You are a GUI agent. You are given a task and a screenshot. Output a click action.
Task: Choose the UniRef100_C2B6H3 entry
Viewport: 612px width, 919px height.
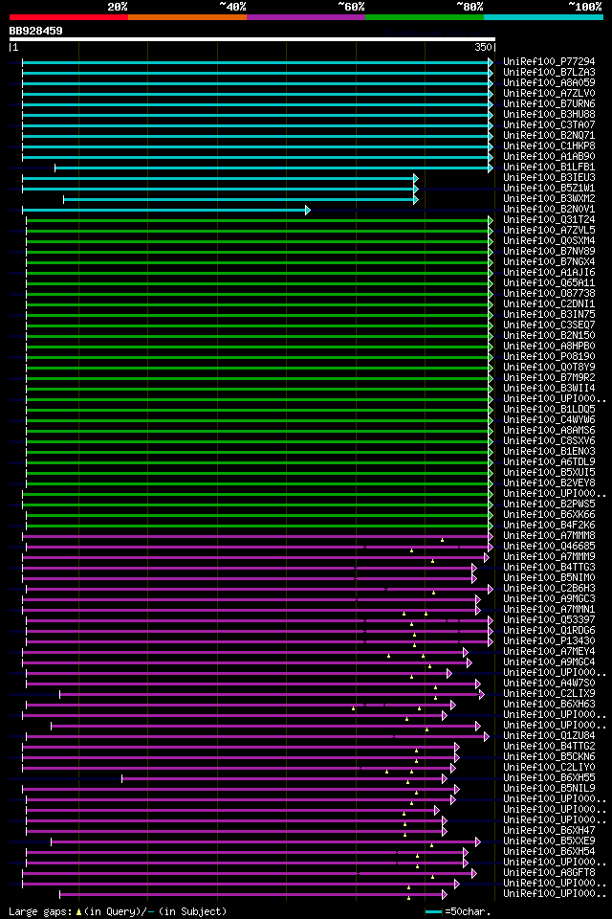click(x=549, y=589)
